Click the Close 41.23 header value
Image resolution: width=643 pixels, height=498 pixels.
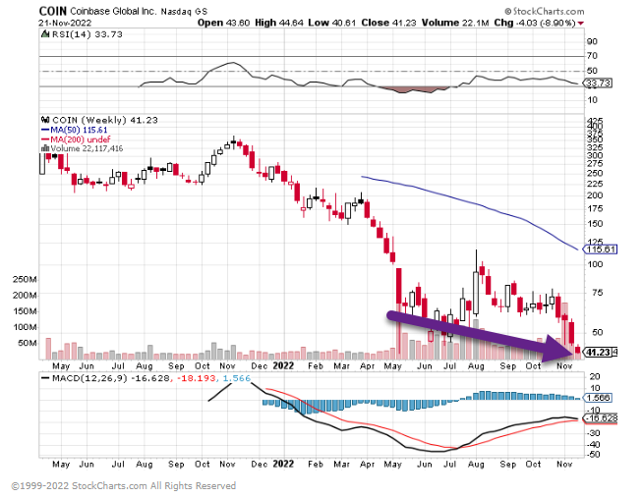coord(388,23)
